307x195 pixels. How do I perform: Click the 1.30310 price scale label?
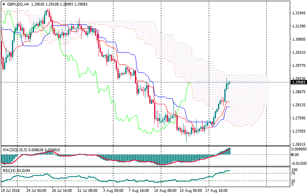(x=299, y=53)
